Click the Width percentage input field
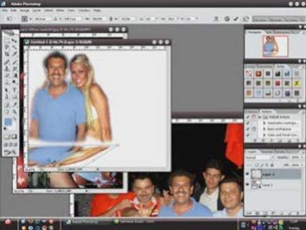 99,19
